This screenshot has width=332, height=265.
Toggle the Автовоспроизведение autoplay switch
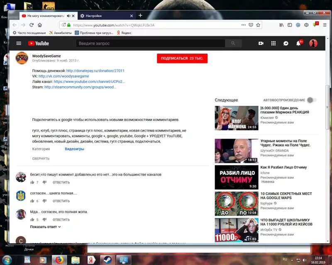click(312, 100)
